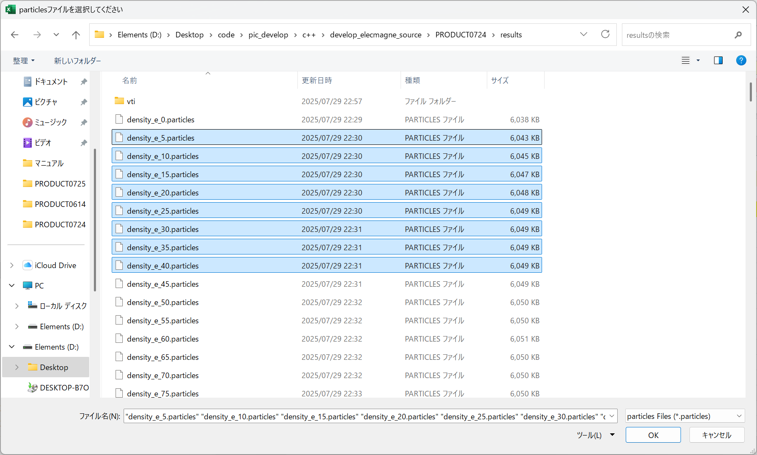Unpin ドキュメント using its pin icon
Viewport: 757px width, 455px height.
(84, 82)
